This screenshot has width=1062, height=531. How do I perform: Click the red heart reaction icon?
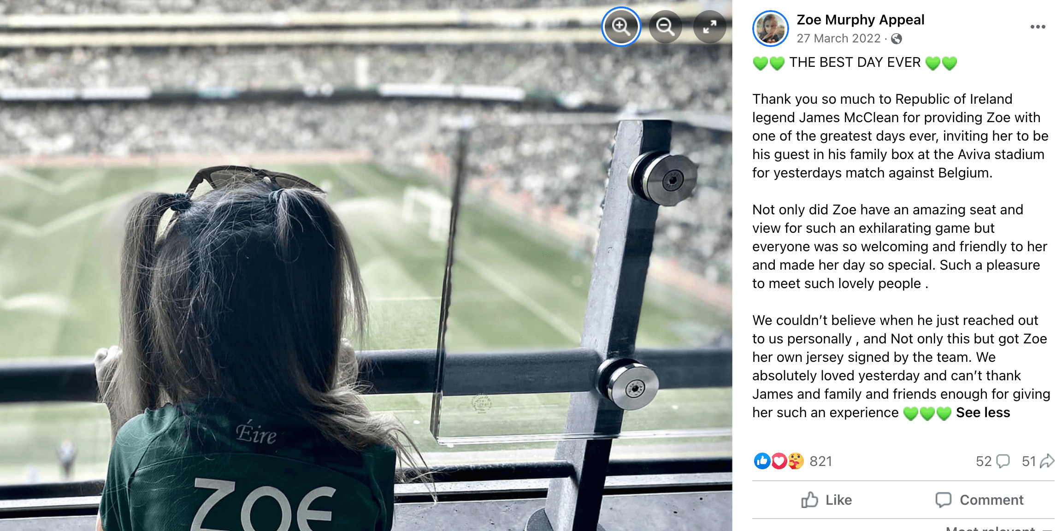point(779,461)
